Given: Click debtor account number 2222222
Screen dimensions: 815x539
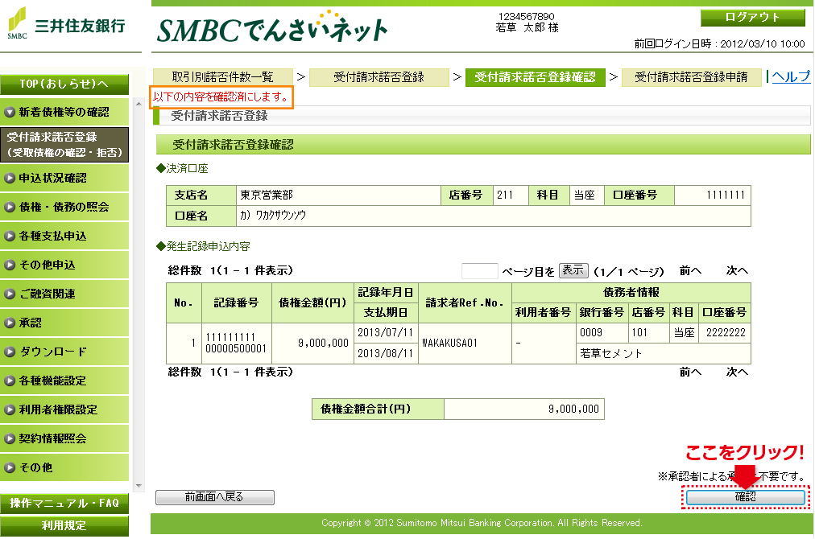Looking at the screenshot, I should [726, 333].
